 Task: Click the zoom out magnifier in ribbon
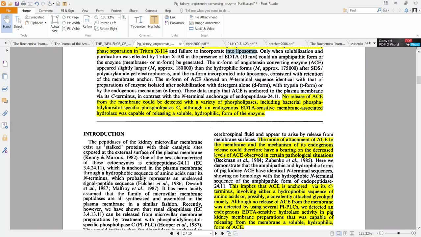coord(96,17)
